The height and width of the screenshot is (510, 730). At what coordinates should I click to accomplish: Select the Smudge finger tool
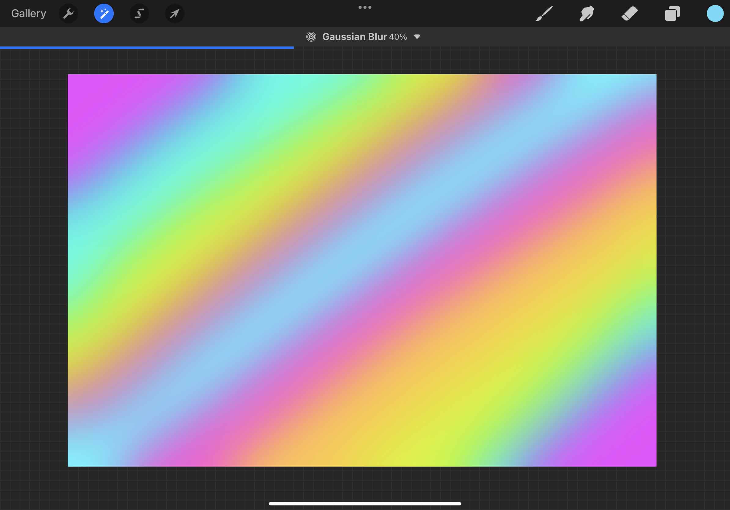pyautogui.click(x=587, y=13)
